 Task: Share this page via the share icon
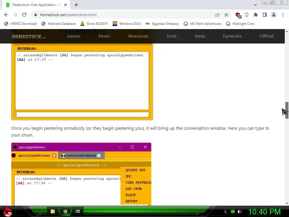tap(217, 15)
